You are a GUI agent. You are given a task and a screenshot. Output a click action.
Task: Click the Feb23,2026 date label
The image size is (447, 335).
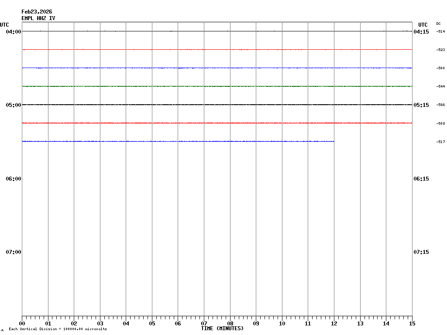[37, 12]
